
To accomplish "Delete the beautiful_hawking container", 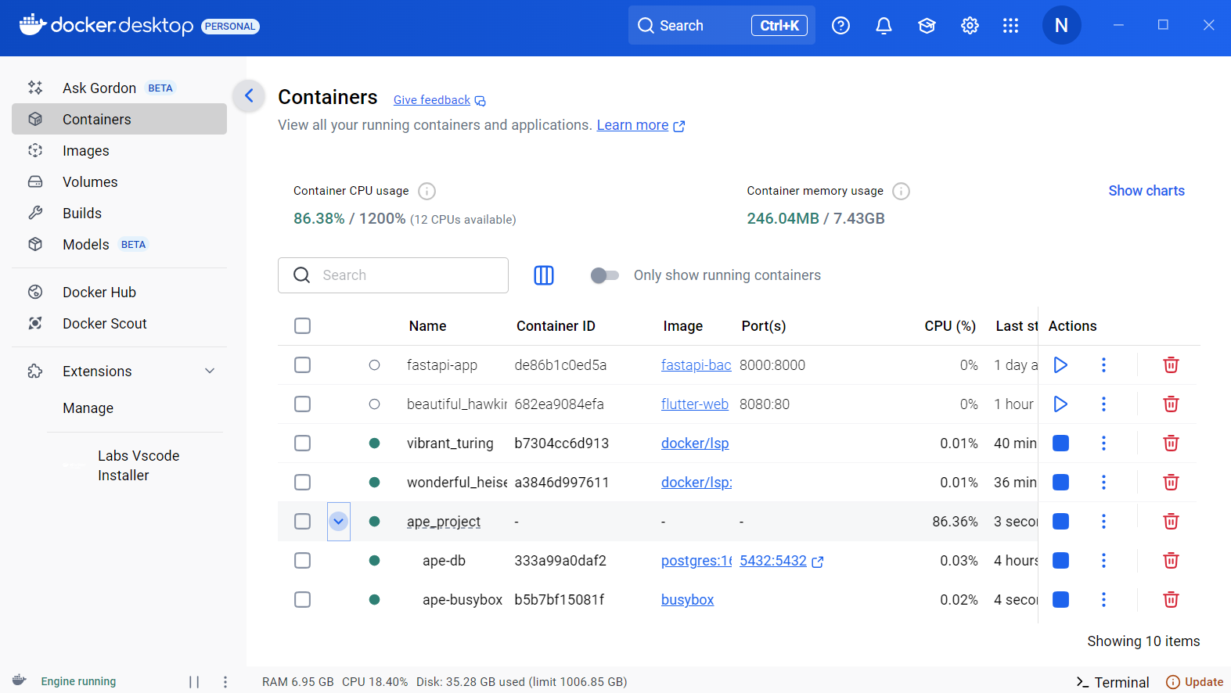I will pos(1171,404).
